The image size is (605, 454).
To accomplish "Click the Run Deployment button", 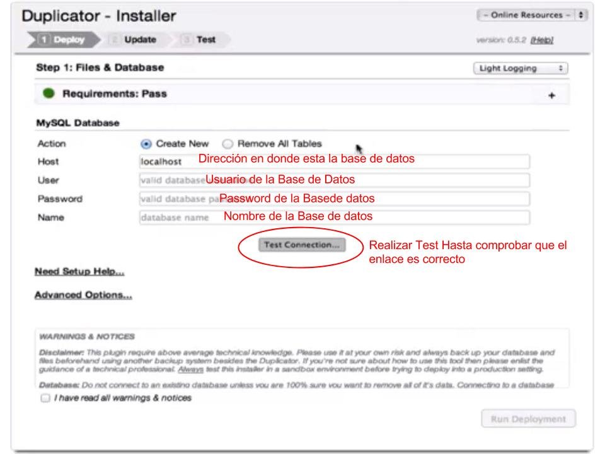I will pyautogui.click(x=528, y=419).
